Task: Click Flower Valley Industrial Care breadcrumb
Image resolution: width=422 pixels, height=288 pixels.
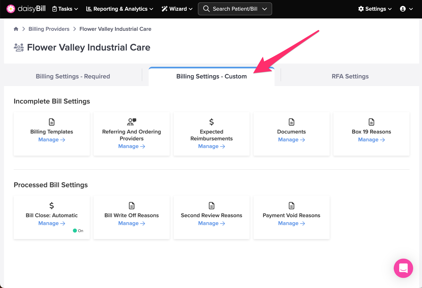Action: (115, 29)
